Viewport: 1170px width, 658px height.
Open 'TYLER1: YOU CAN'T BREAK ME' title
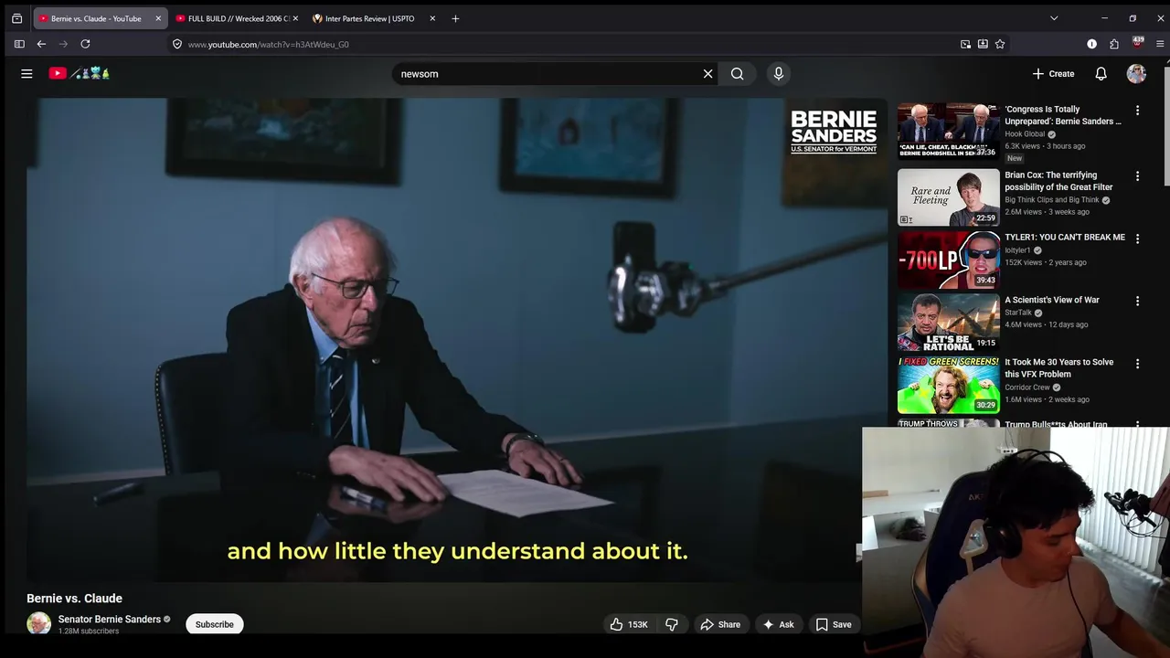1065,238
